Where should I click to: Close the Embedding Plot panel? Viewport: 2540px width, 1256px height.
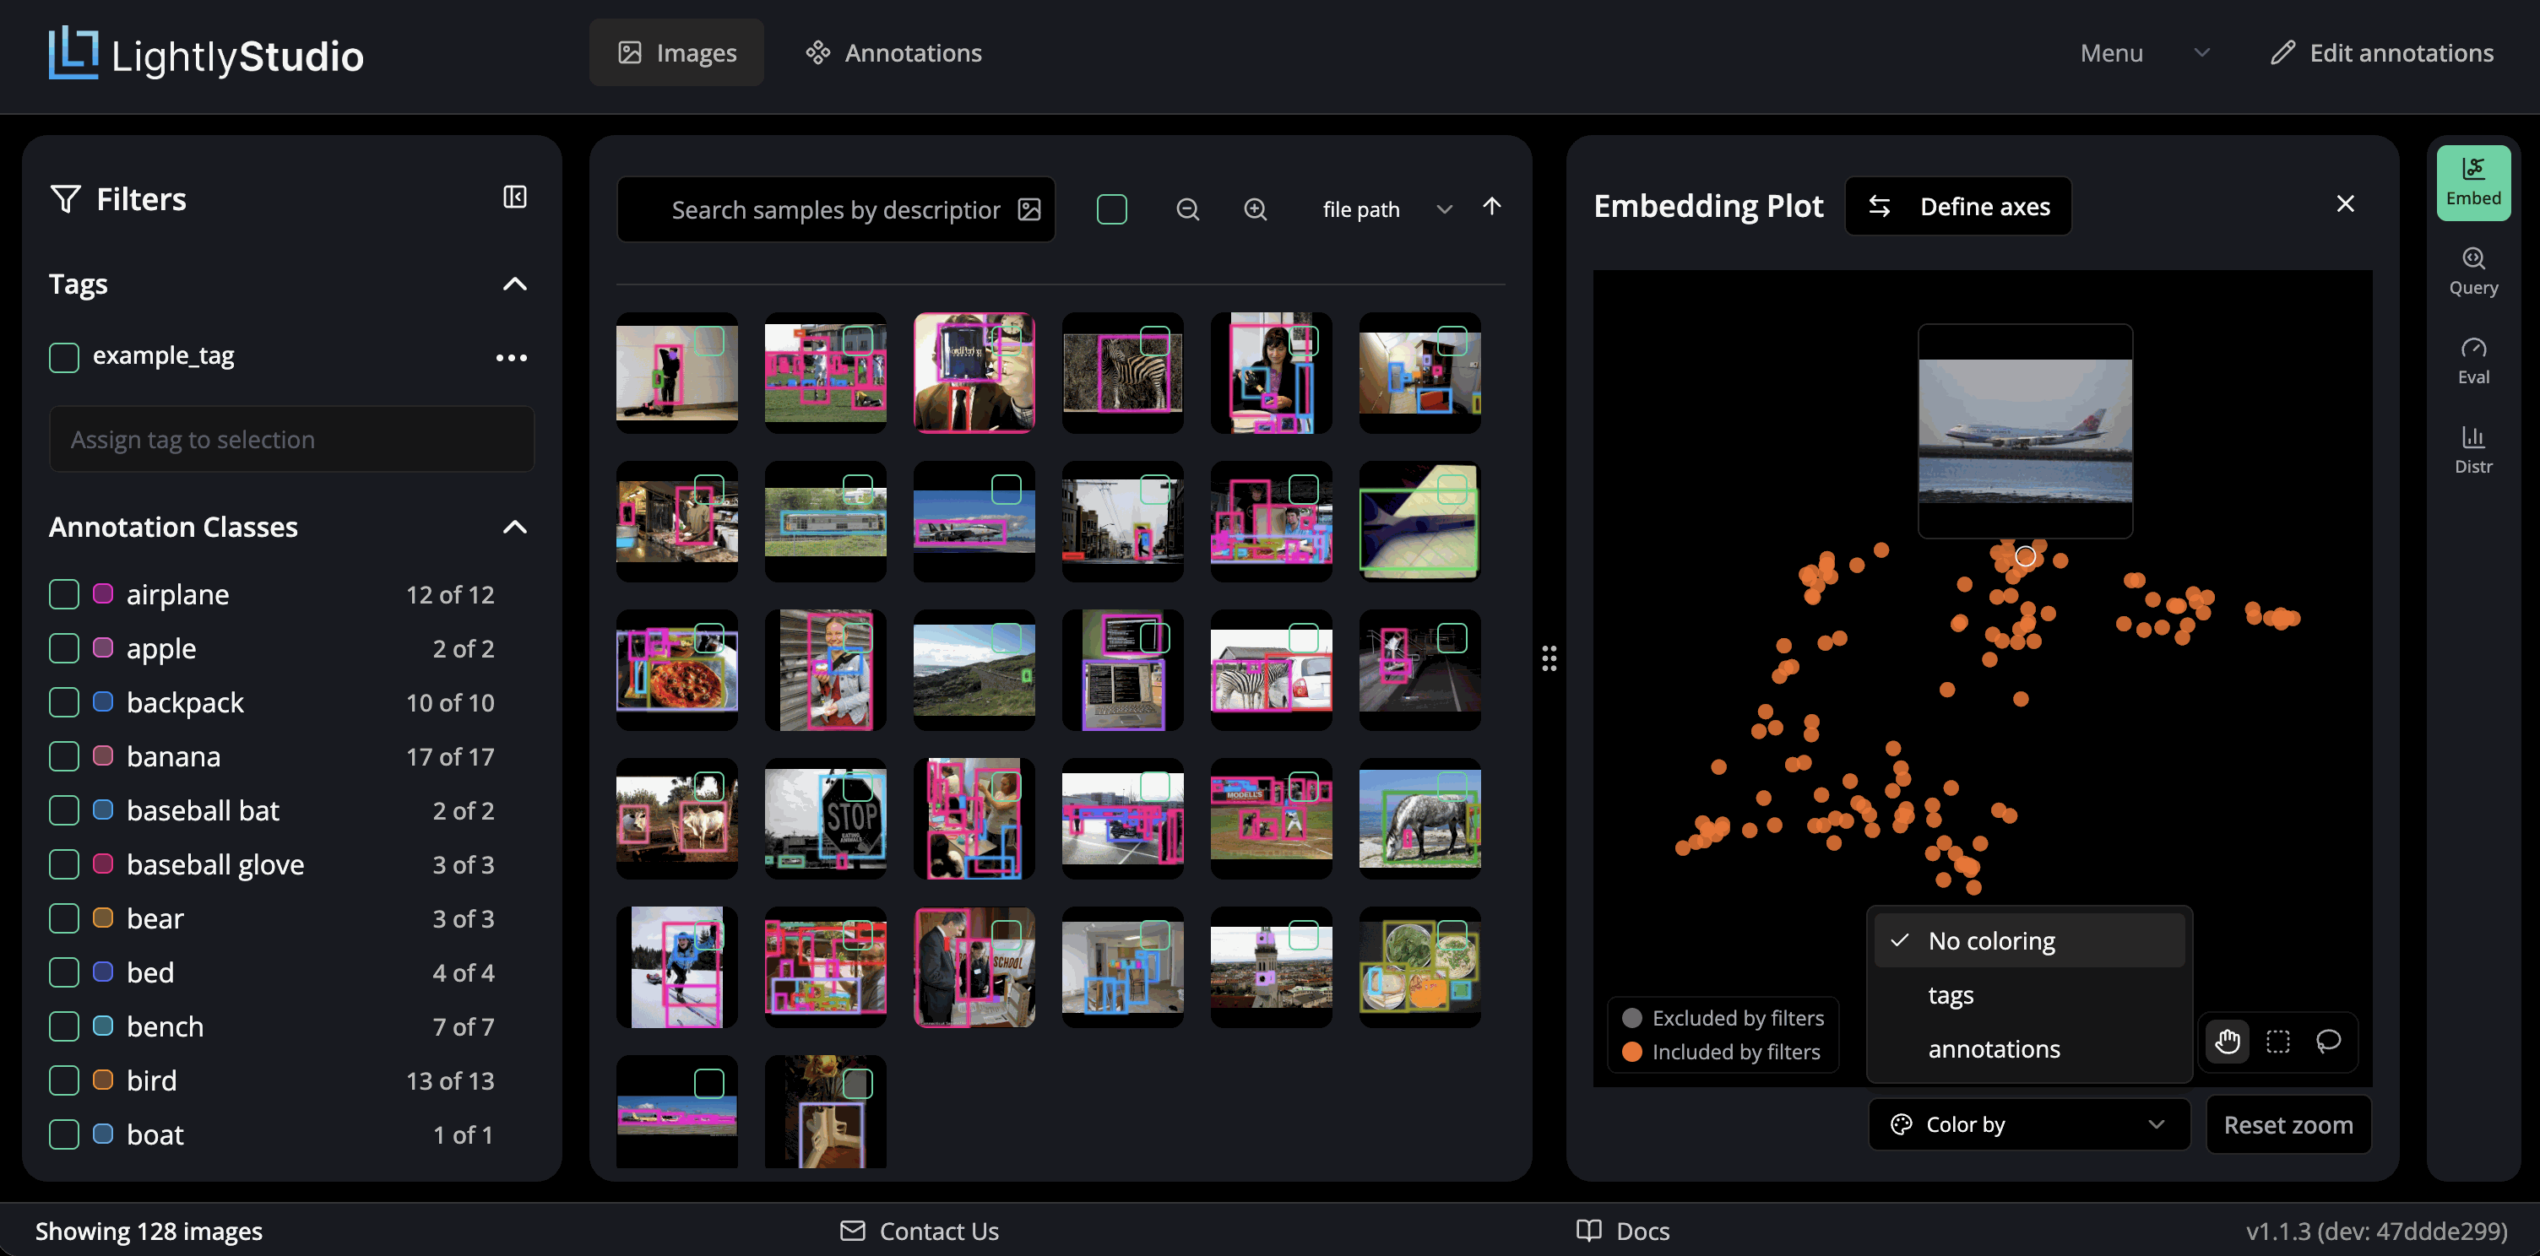click(x=2345, y=204)
